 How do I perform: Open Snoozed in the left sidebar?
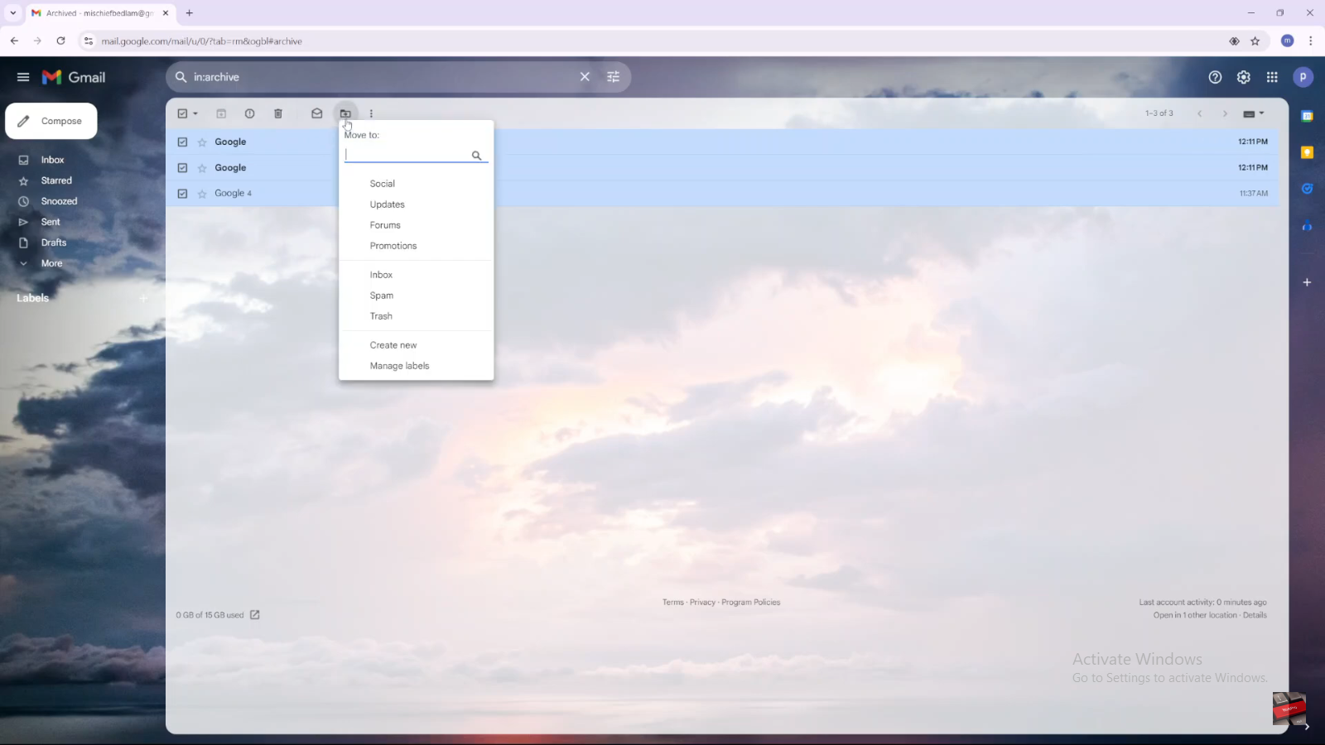pos(59,201)
